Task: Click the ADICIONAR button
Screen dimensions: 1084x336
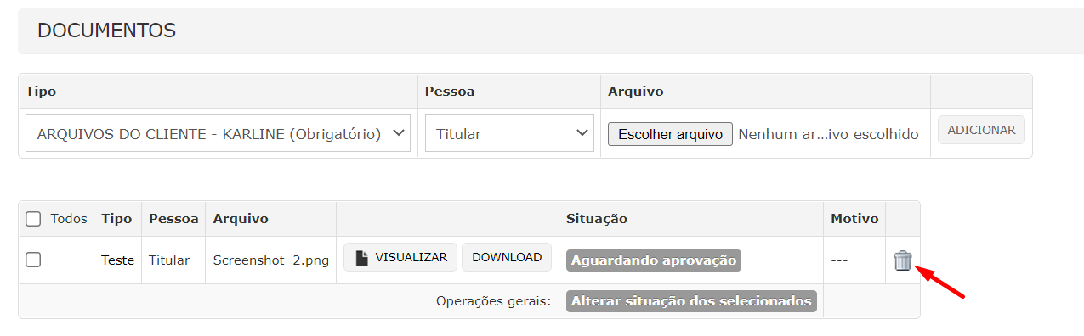Action: pyautogui.click(x=981, y=130)
